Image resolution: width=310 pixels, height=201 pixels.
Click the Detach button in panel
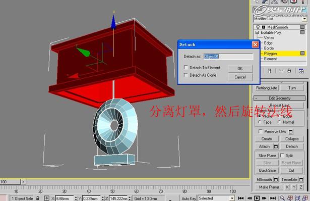point(292,146)
